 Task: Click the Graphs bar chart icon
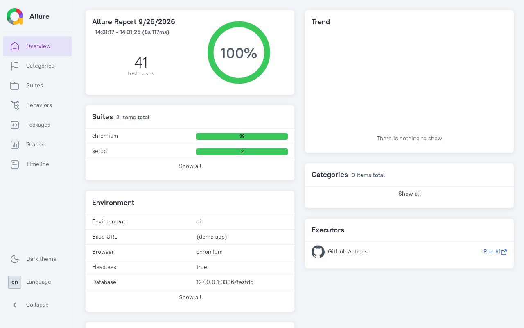(x=15, y=145)
